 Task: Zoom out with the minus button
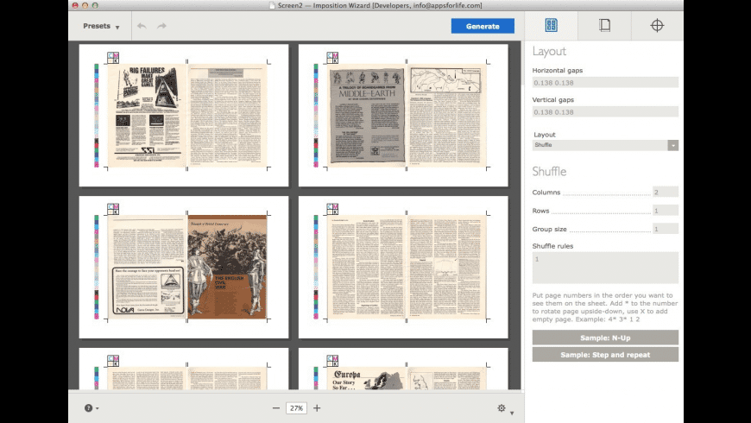click(x=276, y=408)
